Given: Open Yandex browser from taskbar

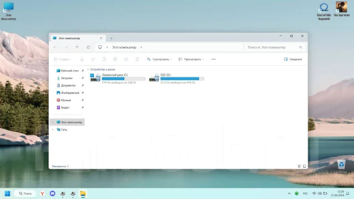Looking at the screenshot, I should pos(42,193).
